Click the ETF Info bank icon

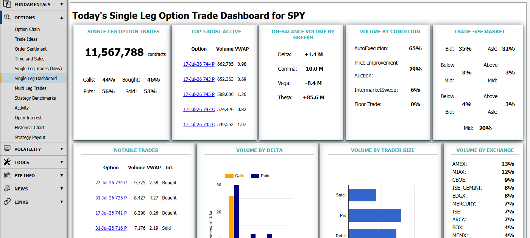tap(7, 175)
